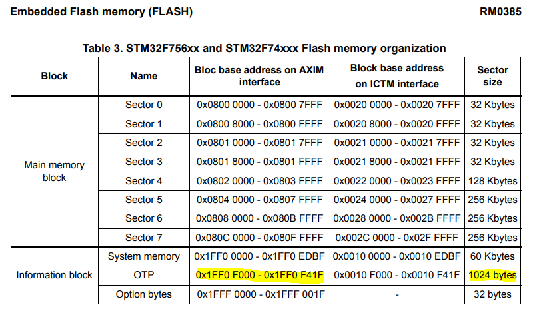
Task: Select Sector 7 ICTM address range
Action: [x=397, y=238]
